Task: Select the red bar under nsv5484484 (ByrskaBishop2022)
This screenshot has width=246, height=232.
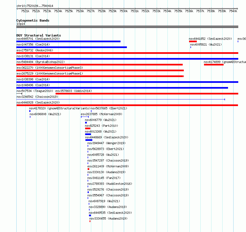Action: coord(100,65)
